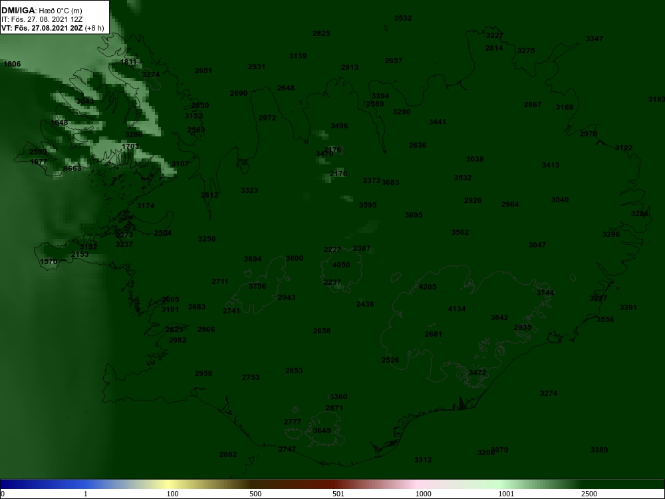The height and width of the screenshot is (499, 665).
Task: Click the height value 4205
Action: [427, 287]
